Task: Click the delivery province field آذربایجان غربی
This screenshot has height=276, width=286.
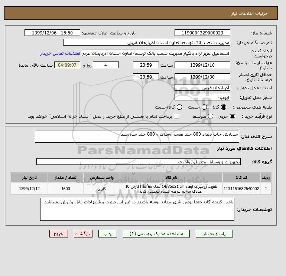Action: 202,88
